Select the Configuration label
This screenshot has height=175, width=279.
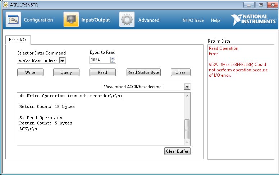click(x=38, y=20)
